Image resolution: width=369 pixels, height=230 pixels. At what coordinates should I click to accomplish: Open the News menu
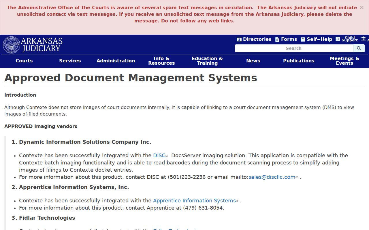pyautogui.click(x=253, y=61)
